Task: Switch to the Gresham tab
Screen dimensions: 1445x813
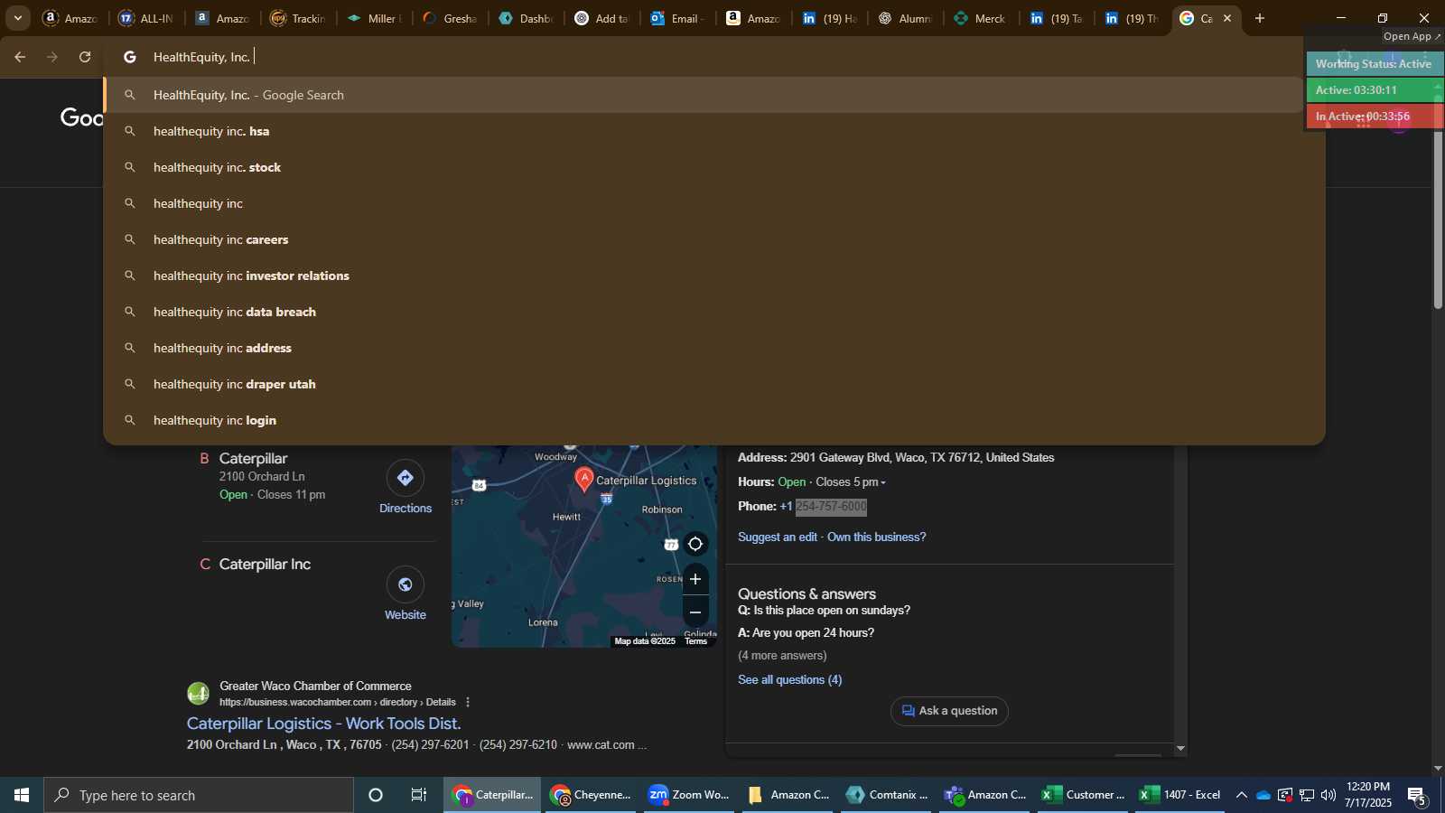Action: (450, 18)
